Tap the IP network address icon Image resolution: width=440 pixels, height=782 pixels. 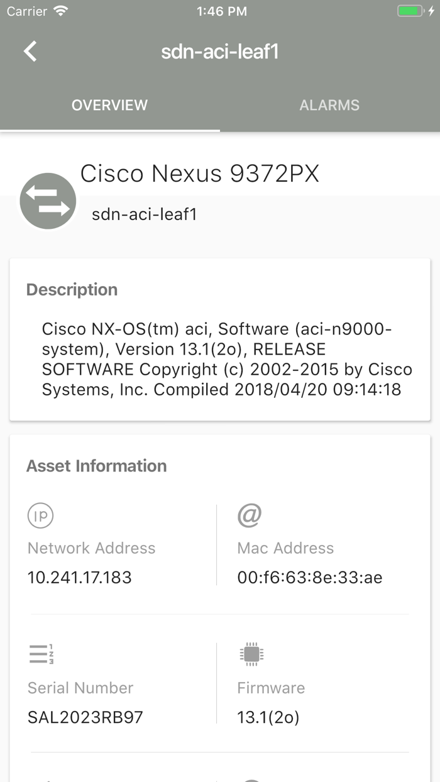[40, 516]
